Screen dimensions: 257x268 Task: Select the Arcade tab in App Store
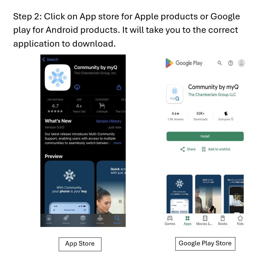click(100, 220)
